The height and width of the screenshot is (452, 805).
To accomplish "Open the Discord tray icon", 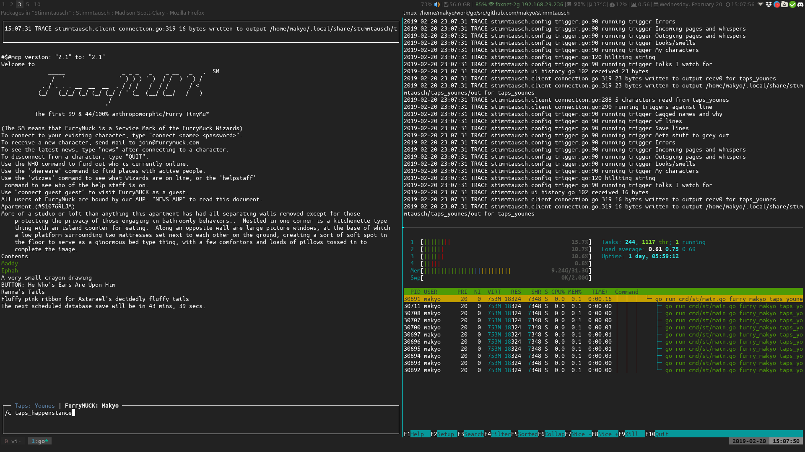I will [800, 5].
